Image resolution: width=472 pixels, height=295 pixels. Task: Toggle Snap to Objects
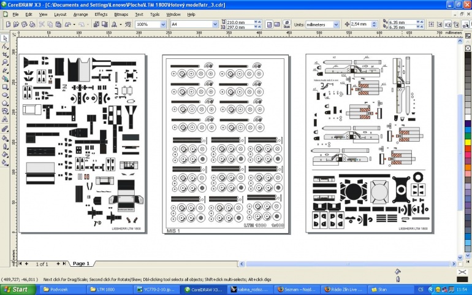coord(448,25)
